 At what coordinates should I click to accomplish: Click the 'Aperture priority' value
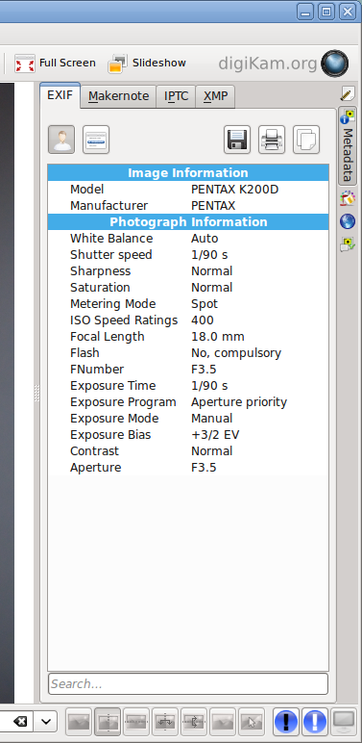[239, 402]
